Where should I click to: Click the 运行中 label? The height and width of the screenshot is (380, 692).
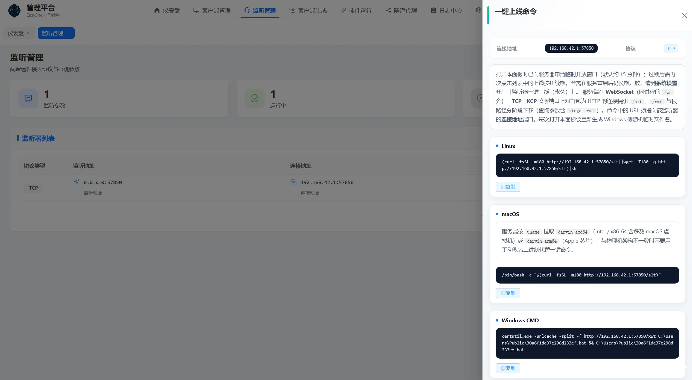point(278,105)
